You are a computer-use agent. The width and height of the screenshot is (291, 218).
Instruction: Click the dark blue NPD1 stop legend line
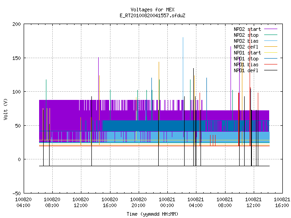(x=271, y=59)
